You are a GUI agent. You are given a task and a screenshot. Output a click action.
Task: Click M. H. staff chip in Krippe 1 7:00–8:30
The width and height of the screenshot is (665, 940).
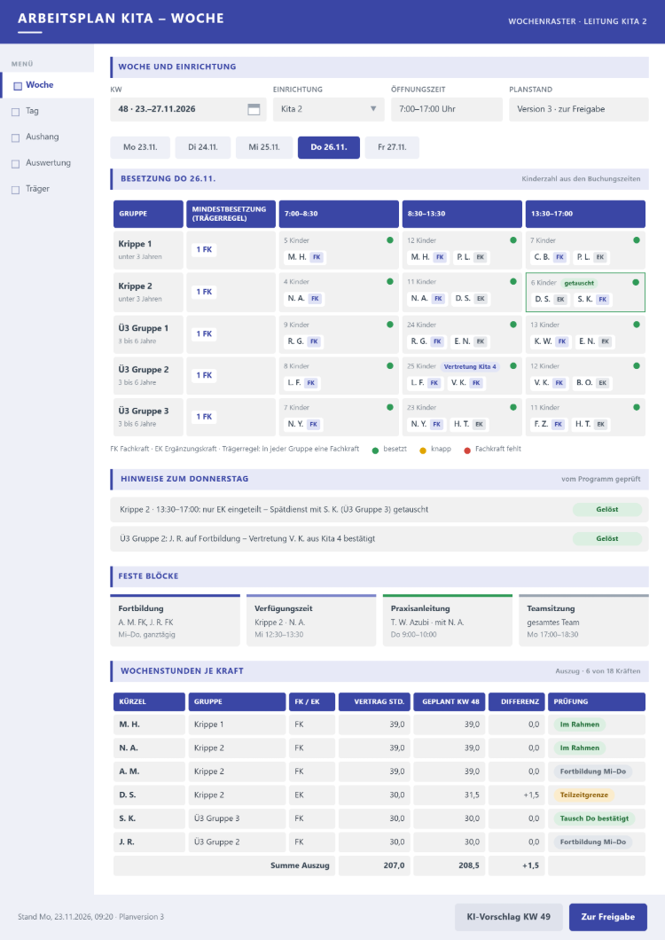pyautogui.click(x=304, y=257)
